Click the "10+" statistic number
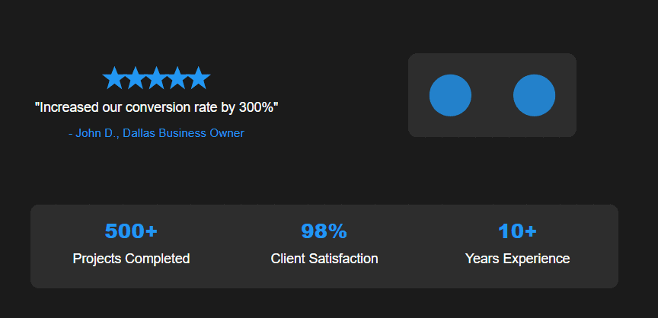The image size is (658, 318). coord(517,231)
